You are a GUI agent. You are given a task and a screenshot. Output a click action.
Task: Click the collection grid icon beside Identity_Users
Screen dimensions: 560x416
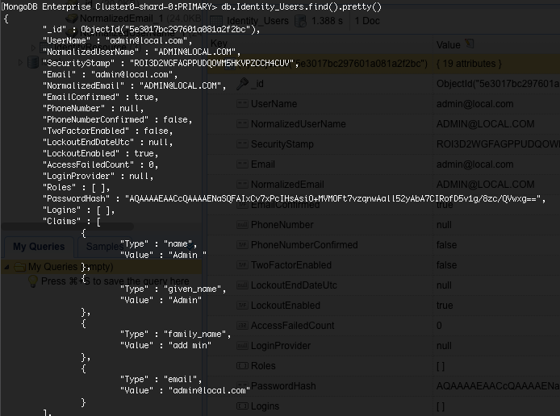pos(215,21)
